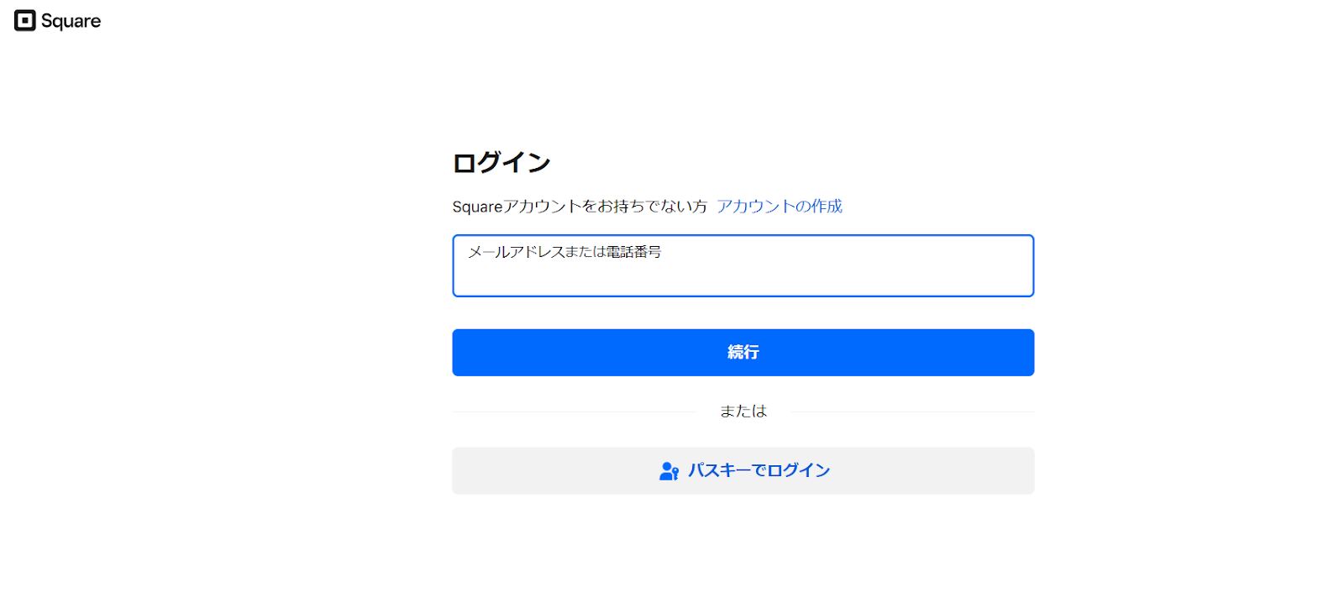Focus the メールアドレスまたは電話番号 input field
Viewport: 1344px width, 608px height.
[743, 265]
